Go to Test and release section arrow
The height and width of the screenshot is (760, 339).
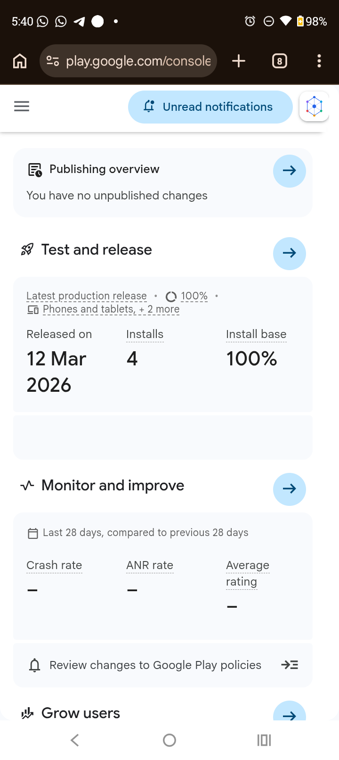click(x=290, y=253)
